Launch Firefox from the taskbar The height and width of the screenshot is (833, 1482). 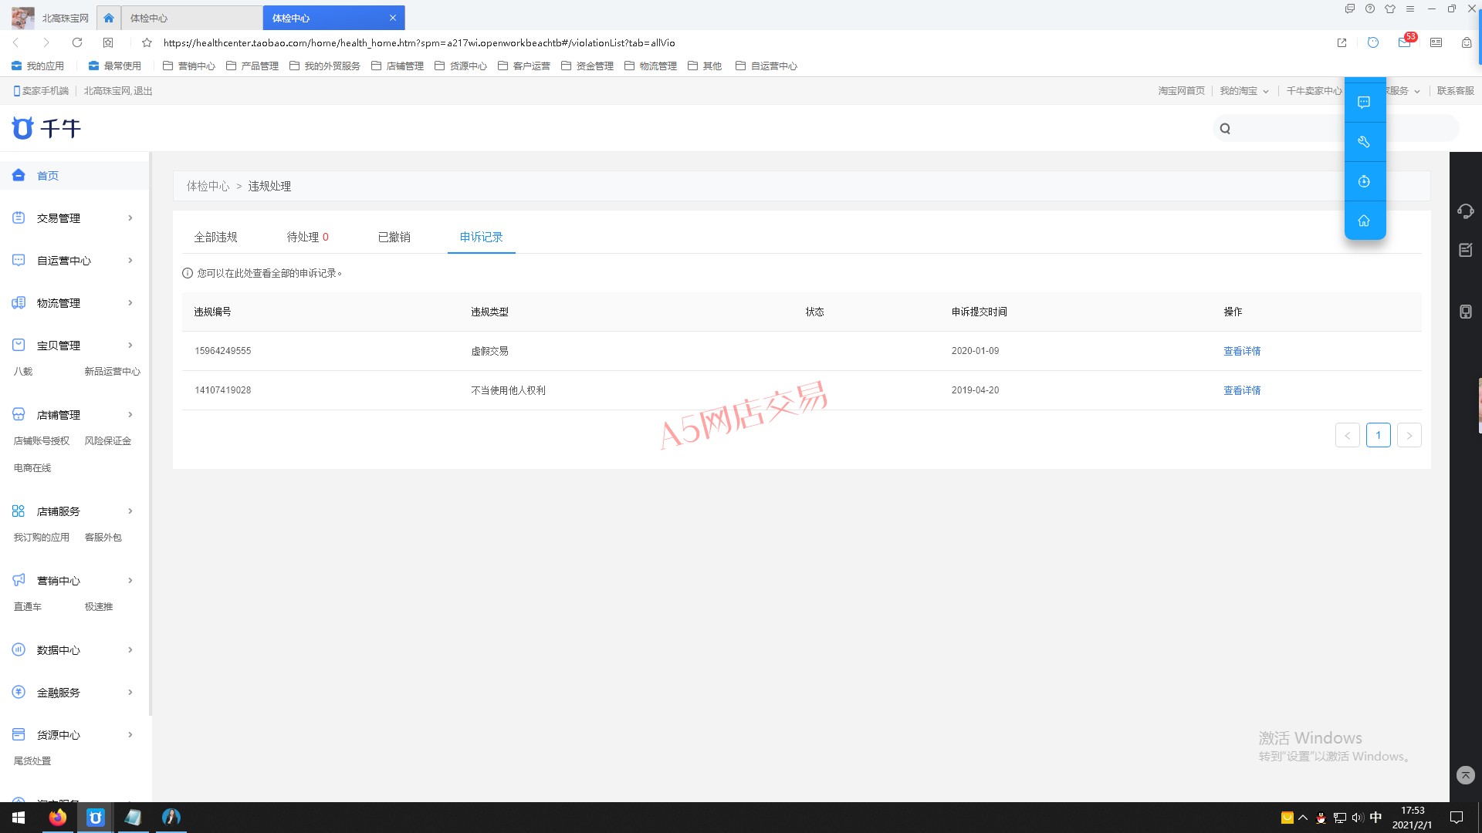pyautogui.click(x=58, y=818)
